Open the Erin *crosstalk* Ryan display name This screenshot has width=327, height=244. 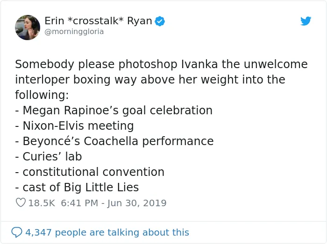[98, 21]
